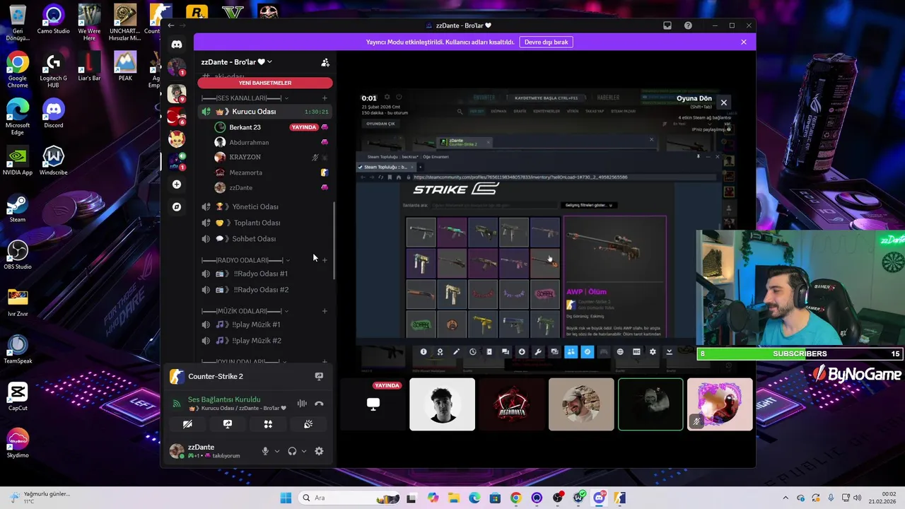Disconnect from voice with the hang-up icon

[319, 404]
